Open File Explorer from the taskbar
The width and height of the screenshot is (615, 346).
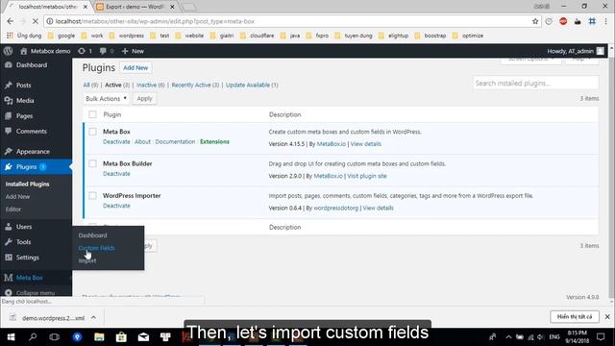pyautogui.click(x=99, y=336)
